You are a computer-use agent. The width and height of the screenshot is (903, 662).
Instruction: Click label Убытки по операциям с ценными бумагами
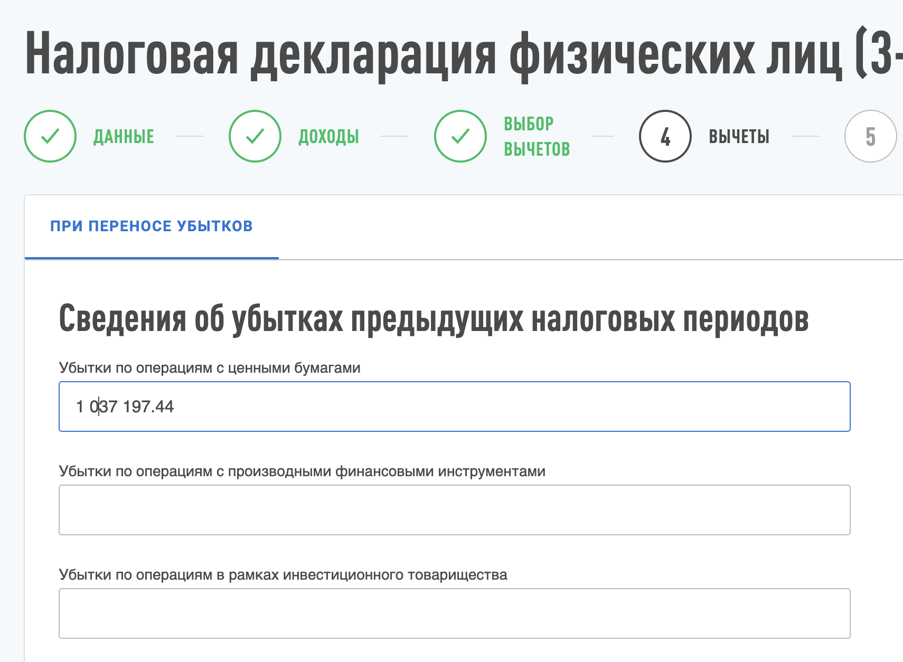coord(210,368)
